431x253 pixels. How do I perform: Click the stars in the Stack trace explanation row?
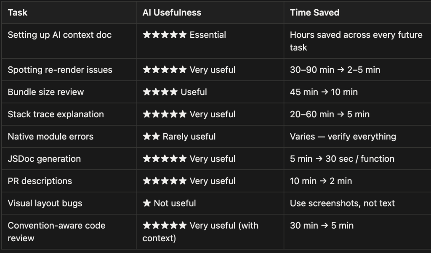pyautogui.click(x=165, y=114)
